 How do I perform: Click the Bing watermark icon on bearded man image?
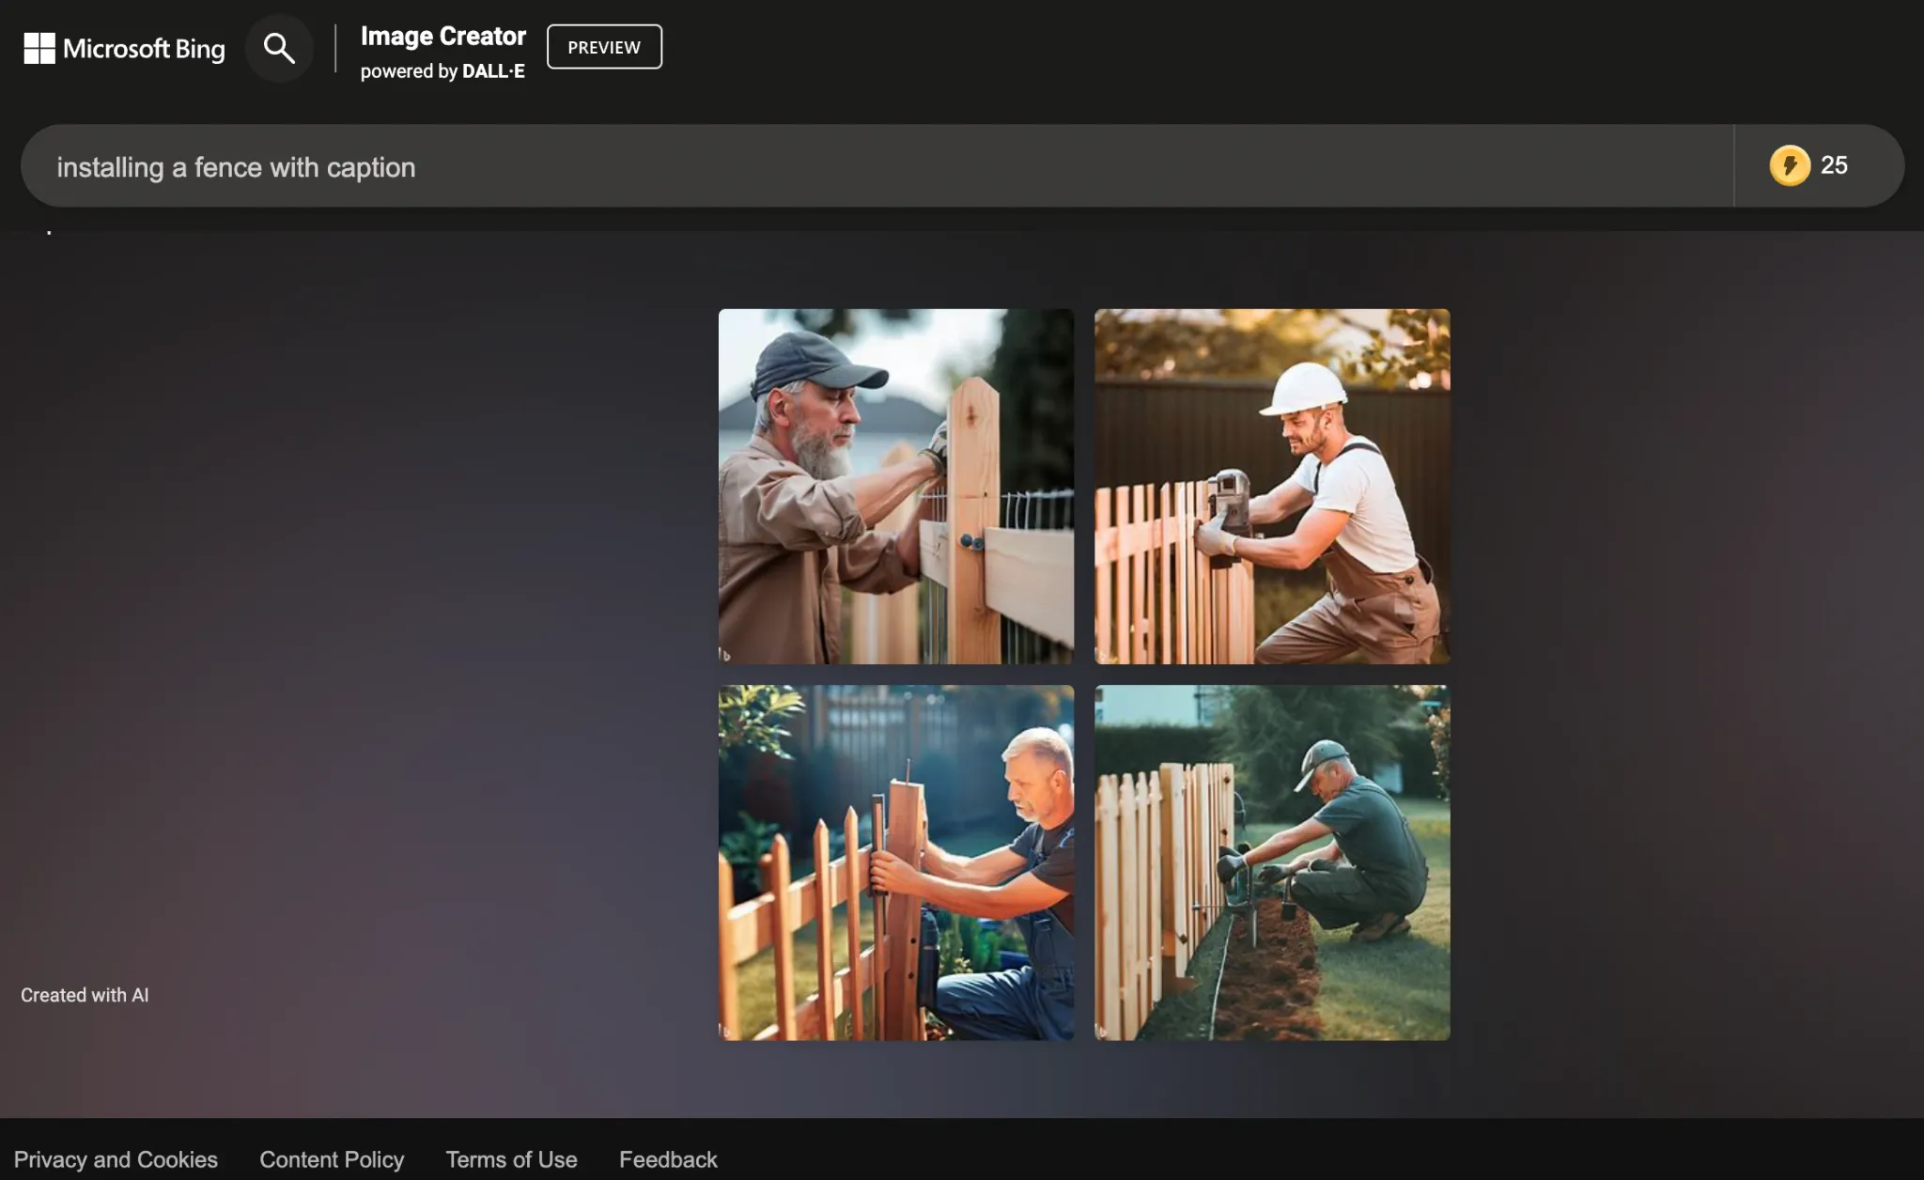click(x=725, y=655)
